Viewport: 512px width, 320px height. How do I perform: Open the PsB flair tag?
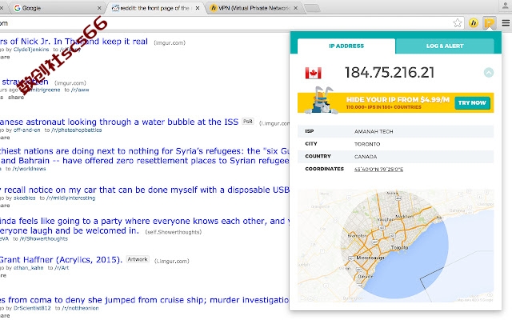pos(248,121)
